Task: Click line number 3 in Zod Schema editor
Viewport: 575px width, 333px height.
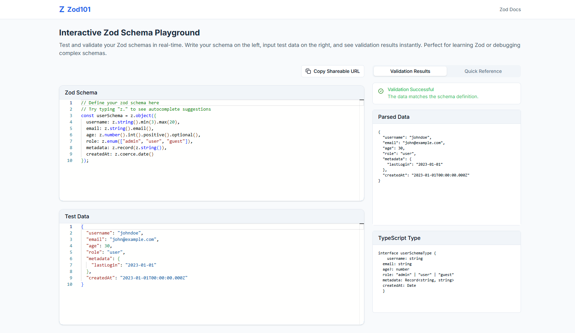Action: (x=71, y=116)
